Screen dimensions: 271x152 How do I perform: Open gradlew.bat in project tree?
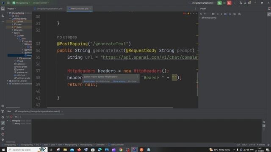click(x=21, y=72)
